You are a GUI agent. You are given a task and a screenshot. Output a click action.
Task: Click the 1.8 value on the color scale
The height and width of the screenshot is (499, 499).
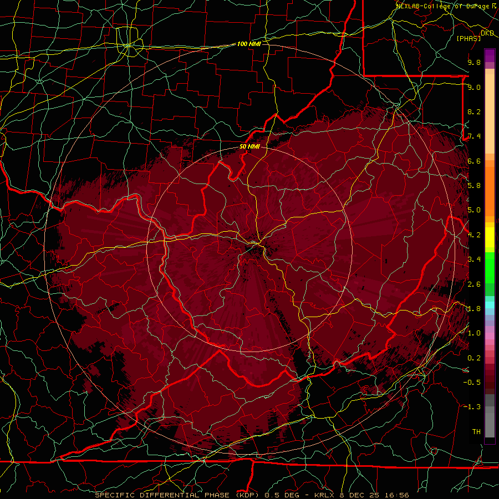click(474, 309)
